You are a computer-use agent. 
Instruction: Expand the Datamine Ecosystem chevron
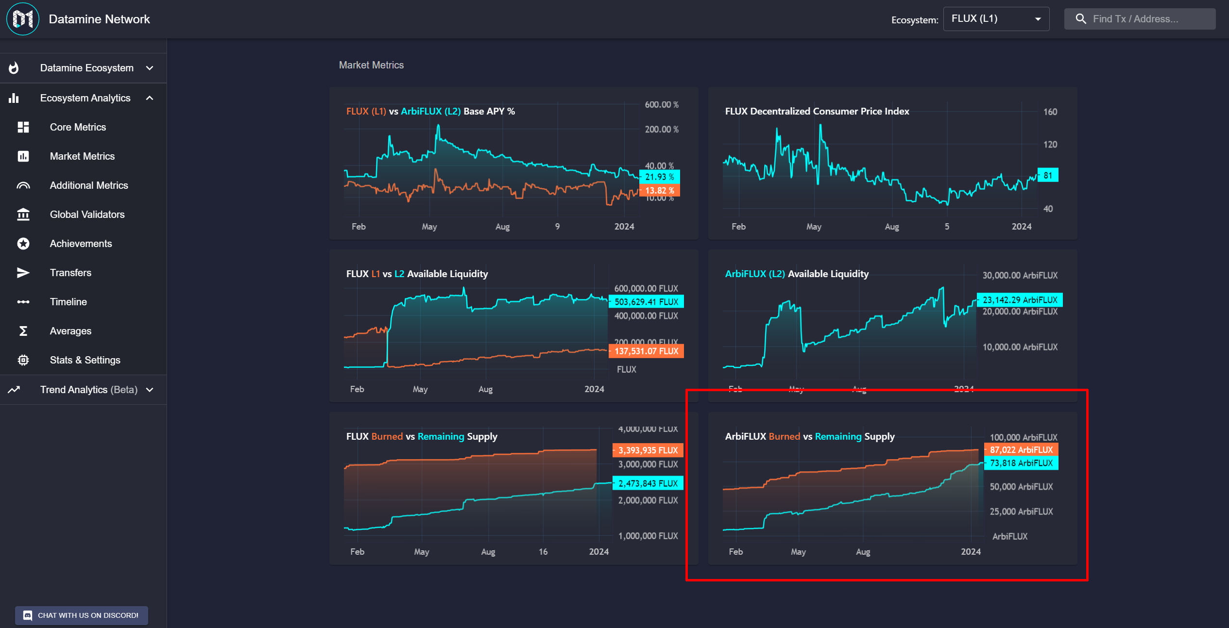point(150,68)
